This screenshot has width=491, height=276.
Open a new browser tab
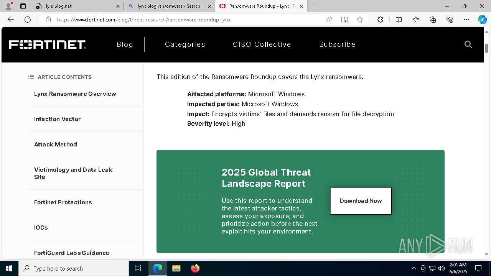(314, 6)
